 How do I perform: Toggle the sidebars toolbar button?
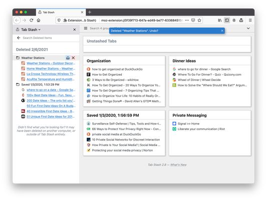(x=227, y=20)
